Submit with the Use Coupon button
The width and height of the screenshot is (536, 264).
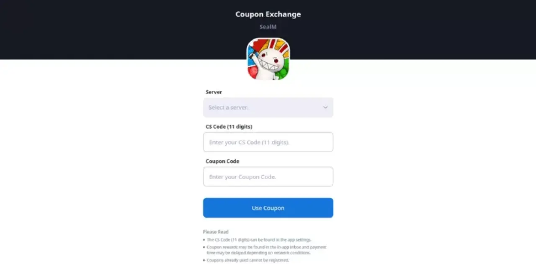[268, 208]
